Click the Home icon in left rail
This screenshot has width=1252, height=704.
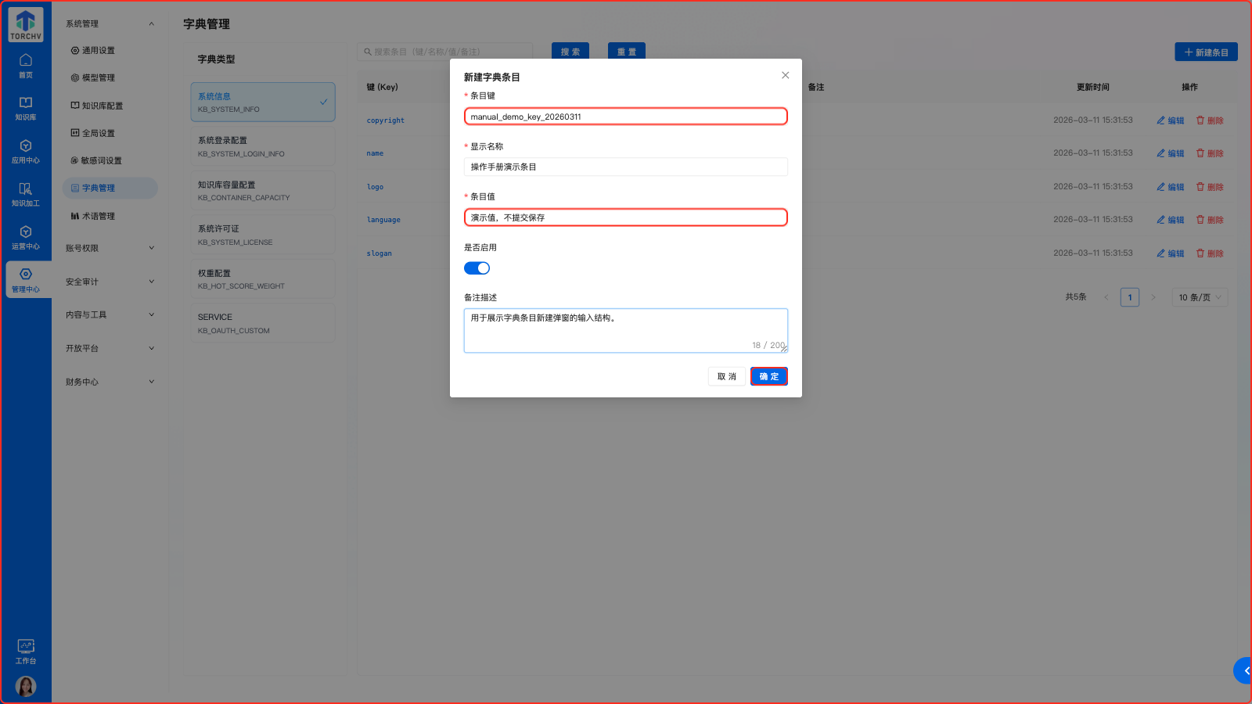click(x=26, y=65)
